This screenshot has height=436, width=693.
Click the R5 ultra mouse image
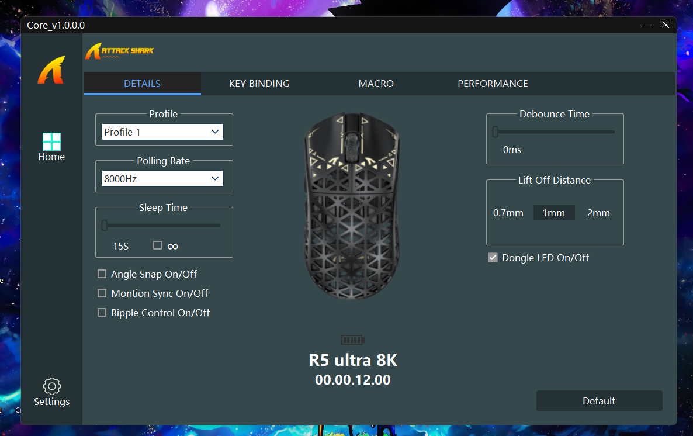tap(352, 206)
